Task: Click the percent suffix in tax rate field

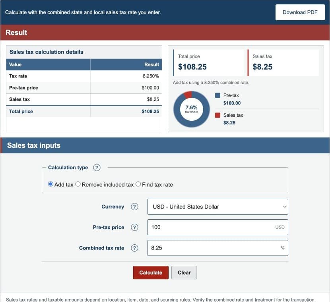Action: pyautogui.click(x=283, y=248)
